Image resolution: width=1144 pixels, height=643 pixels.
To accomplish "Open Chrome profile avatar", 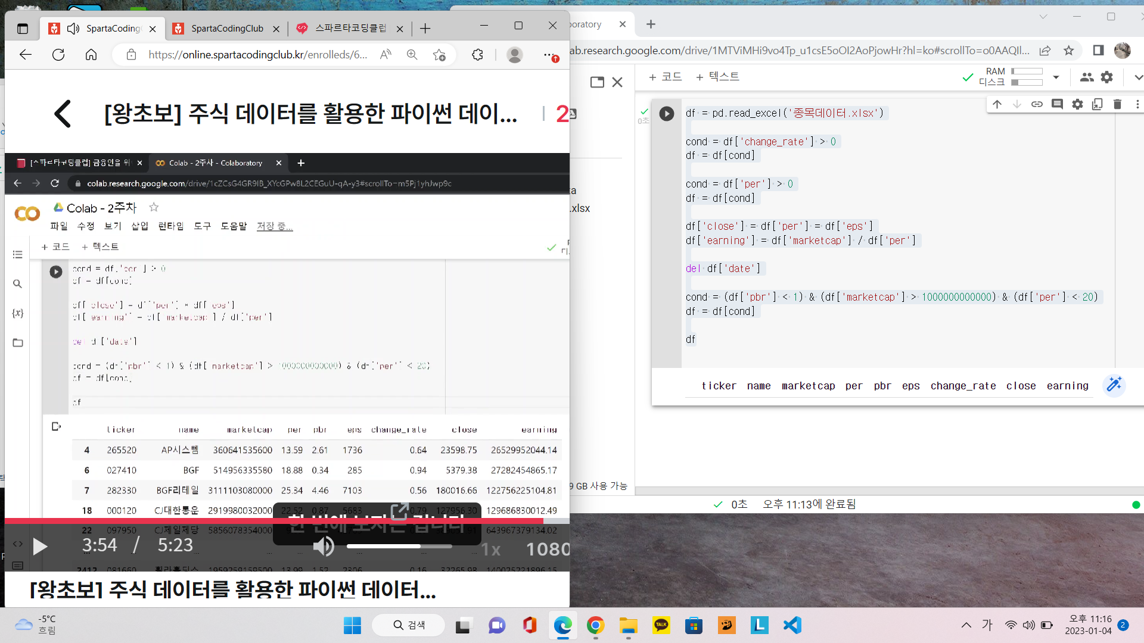I will pos(1122,51).
